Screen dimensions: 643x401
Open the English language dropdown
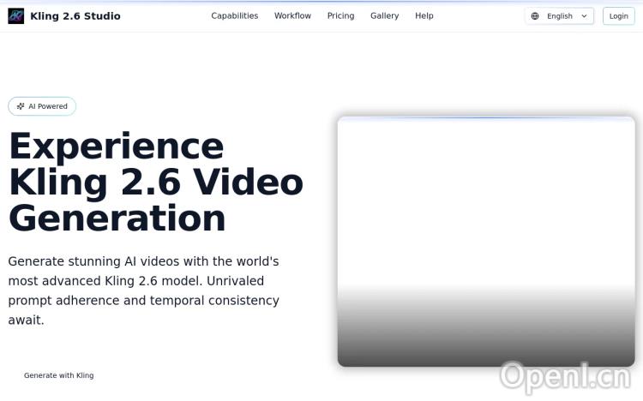[559, 16]
